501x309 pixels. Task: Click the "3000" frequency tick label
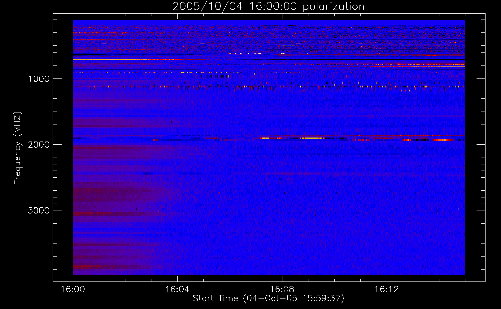tap(39, 210)
